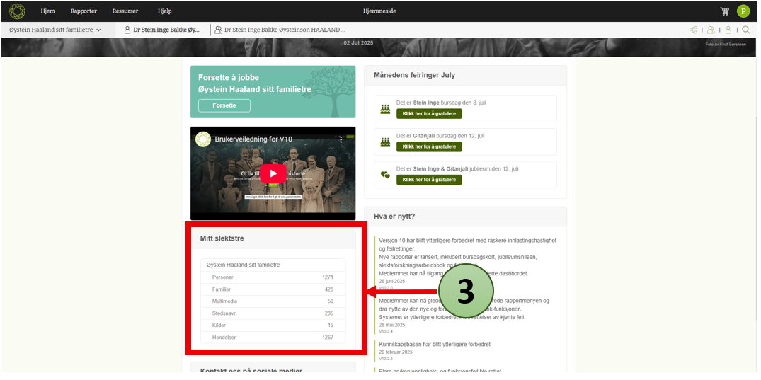Open the Rapporter menu
The width and height of the screenshot is (761, 380).
[84, 11]
